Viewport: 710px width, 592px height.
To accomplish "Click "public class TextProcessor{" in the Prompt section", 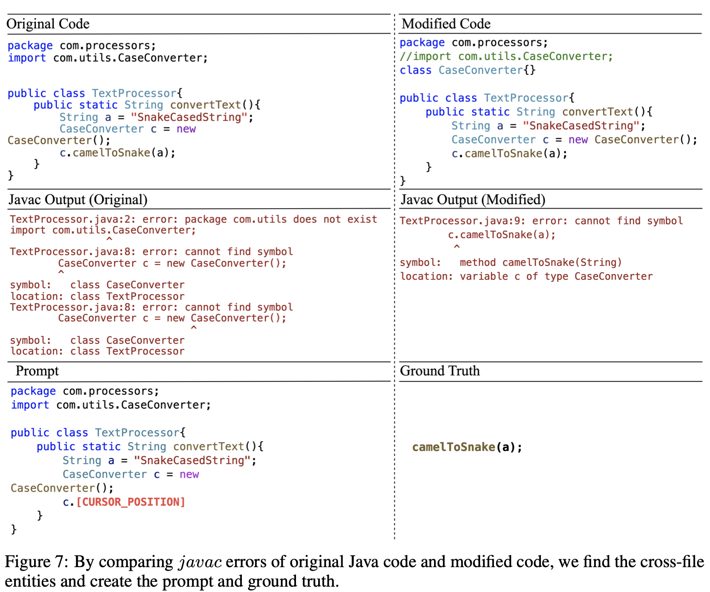I will pos(98,433).
